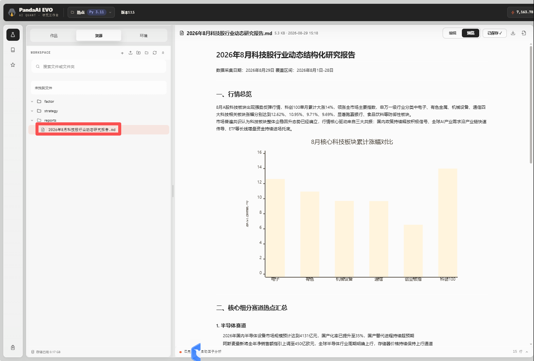Click the upload file icon in WORKSPACE
Screen dimensions: 534x361
click(130, 53)
